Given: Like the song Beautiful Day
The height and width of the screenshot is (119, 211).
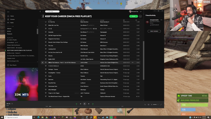Looking at the screenshot, I should pyautogui.click(x=46, y=83).
